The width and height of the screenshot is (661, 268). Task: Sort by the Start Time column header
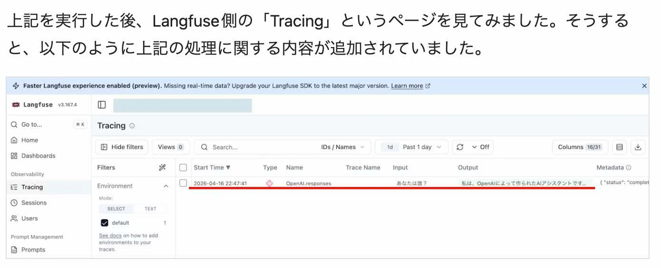pos(212,167)
